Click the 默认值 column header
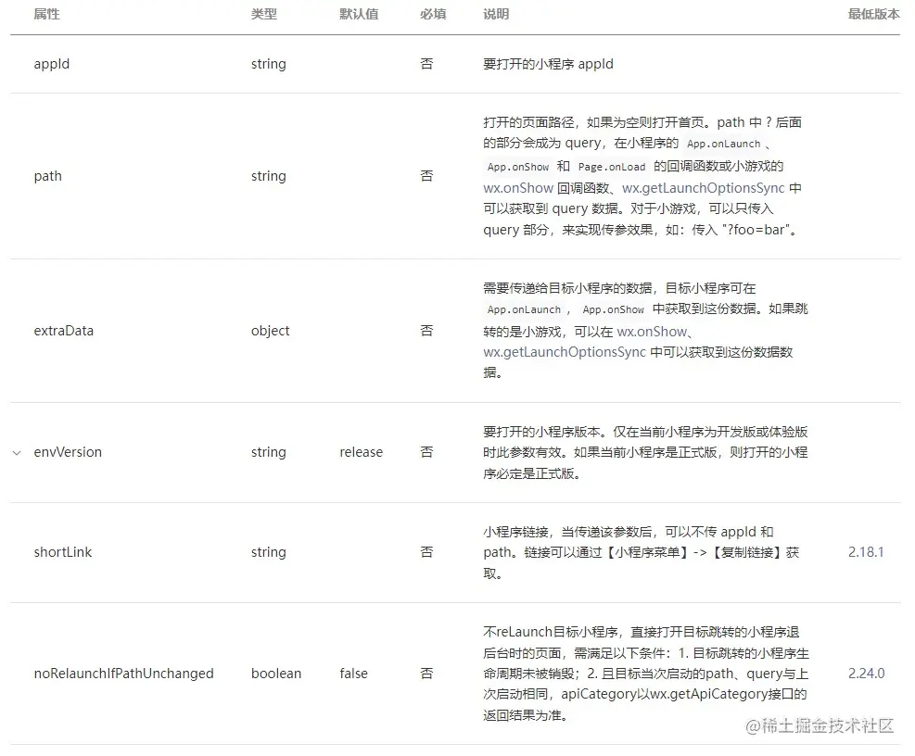Image resolution: width=915 pixels, height=756 pixels. click(x=360, y=15)
